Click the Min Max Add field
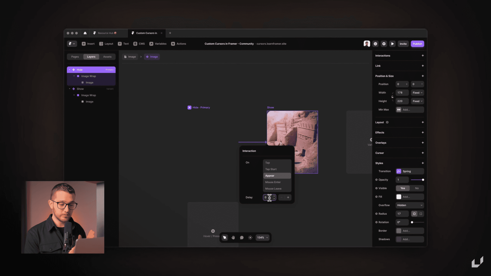The height and width of the screenshot is (276, 491). tap(410, 110)
